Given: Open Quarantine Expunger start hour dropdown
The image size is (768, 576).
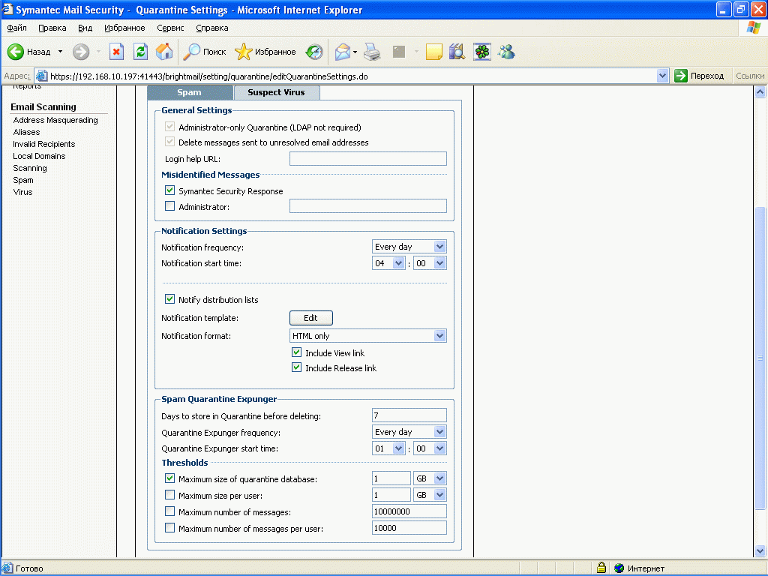Looking at the screenshot, I should point(388,448).
